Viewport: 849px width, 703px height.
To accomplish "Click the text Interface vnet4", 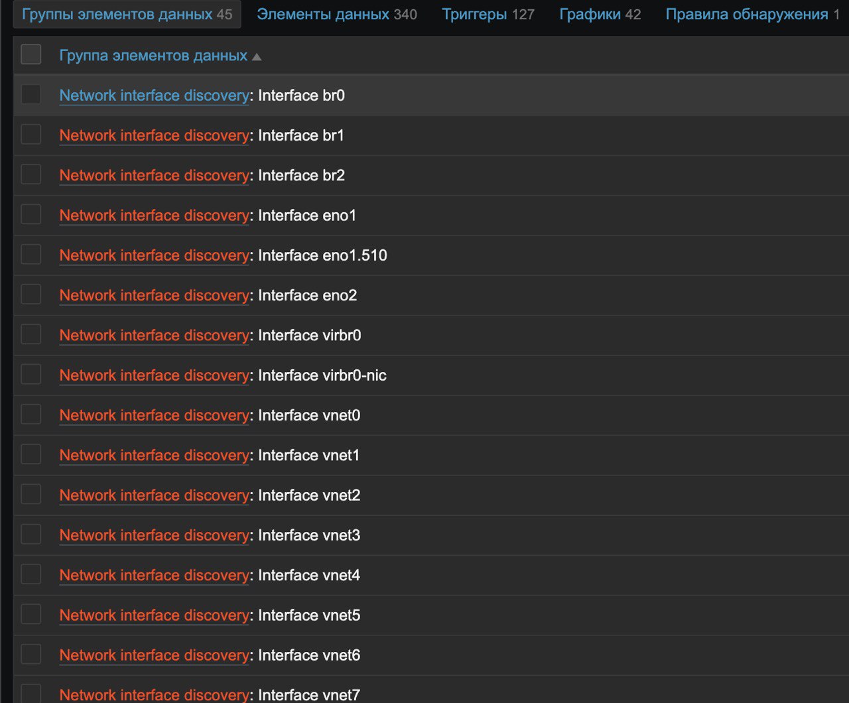I will pyautogui.click(x=309, y=575).
